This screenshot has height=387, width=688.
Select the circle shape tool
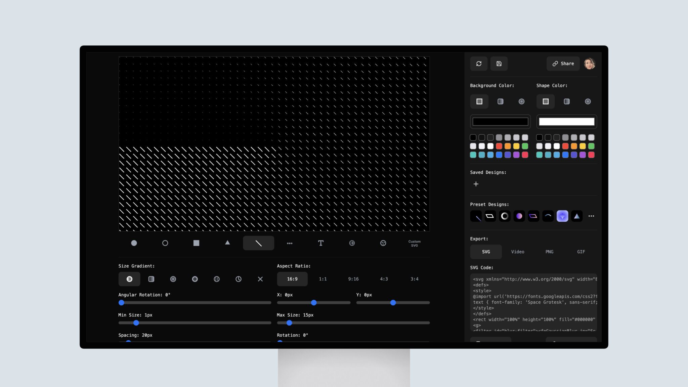click(165, 243)
